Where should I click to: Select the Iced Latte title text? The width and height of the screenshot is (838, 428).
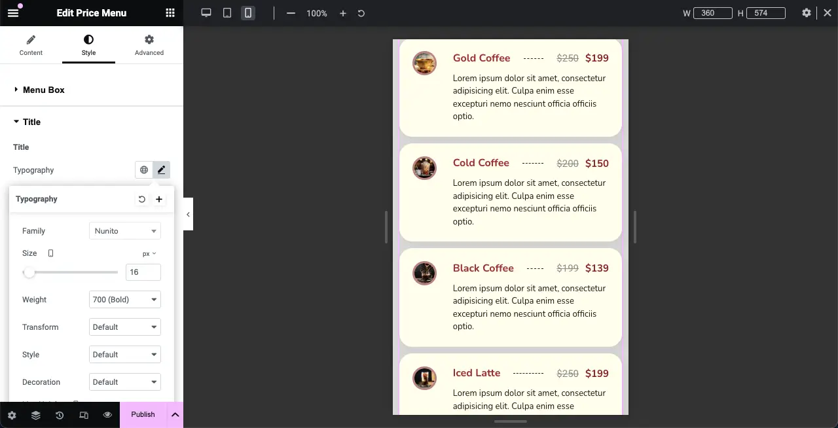477,373
